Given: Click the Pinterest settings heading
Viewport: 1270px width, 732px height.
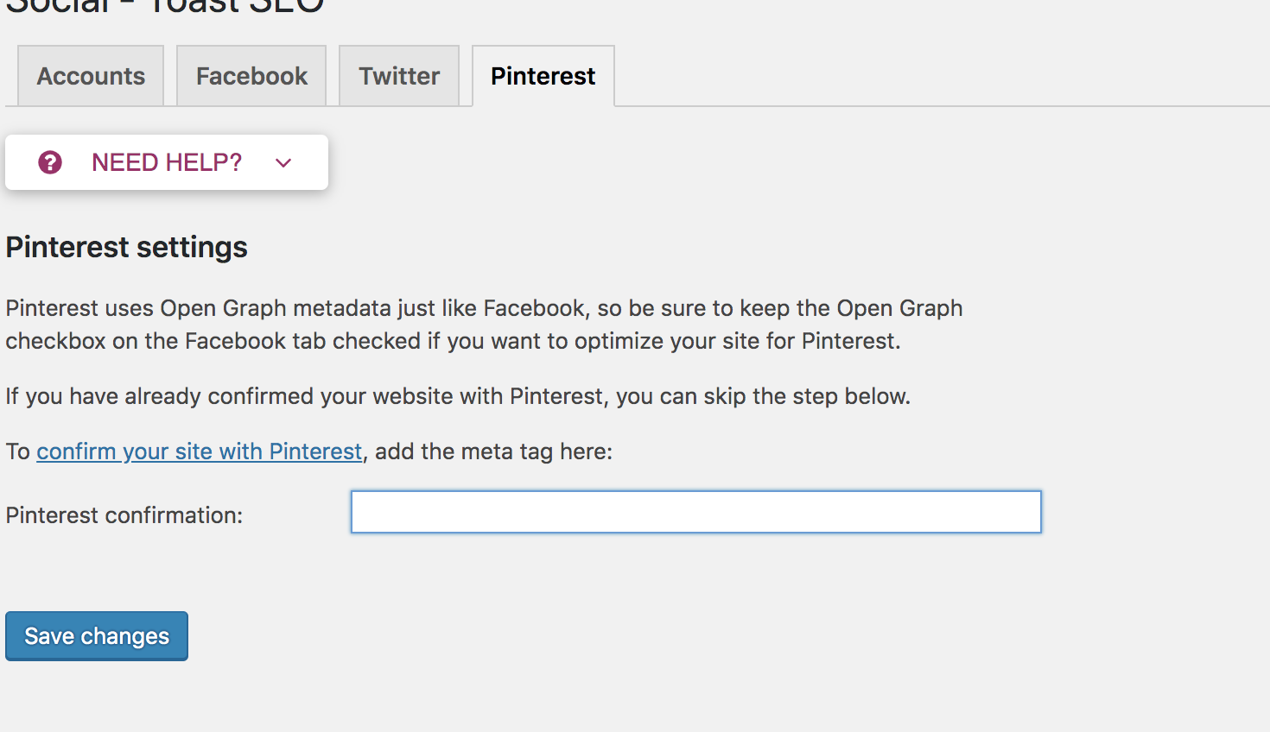Looking at the screenshot, I should tap(126, 248).
